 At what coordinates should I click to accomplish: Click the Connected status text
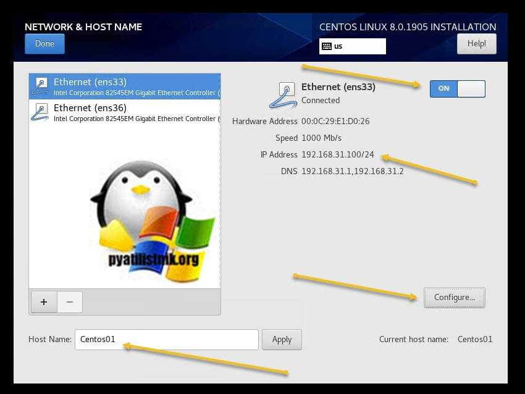point(321,101)
